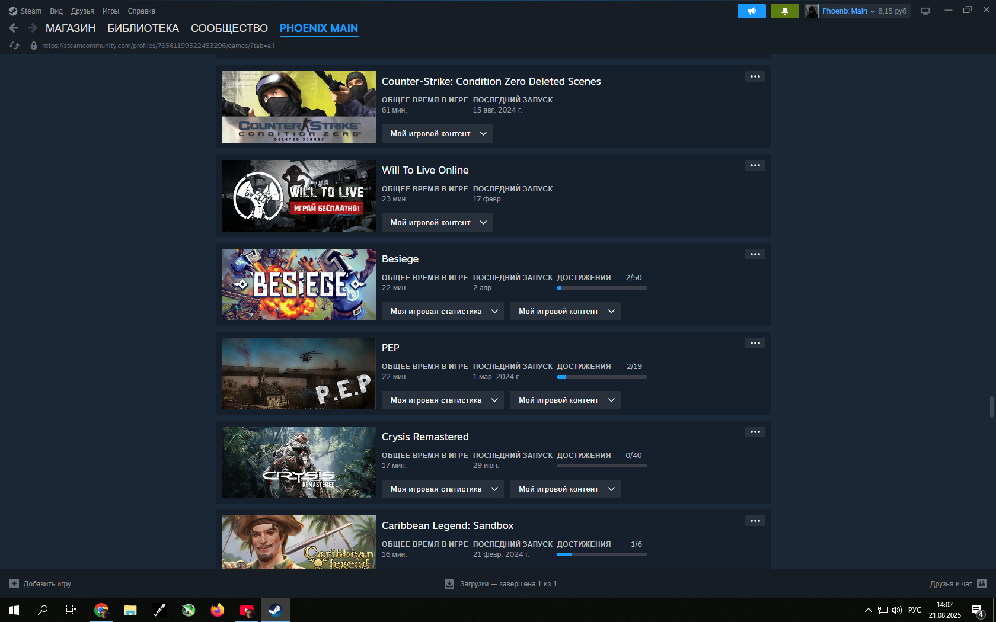This screenshot has width=996, height=622.
Task: Expand Мой игровой контент for Besiege
Action: (x=565, y=312)
